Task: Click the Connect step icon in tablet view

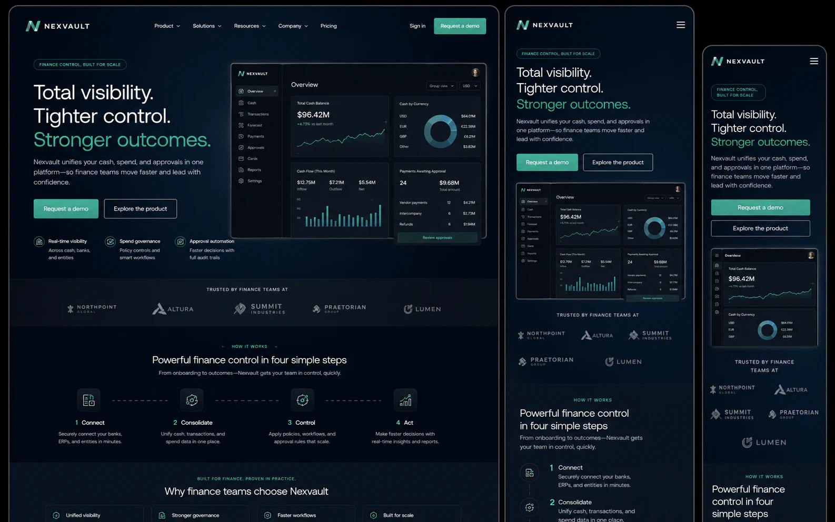Action: pos(530,473)
